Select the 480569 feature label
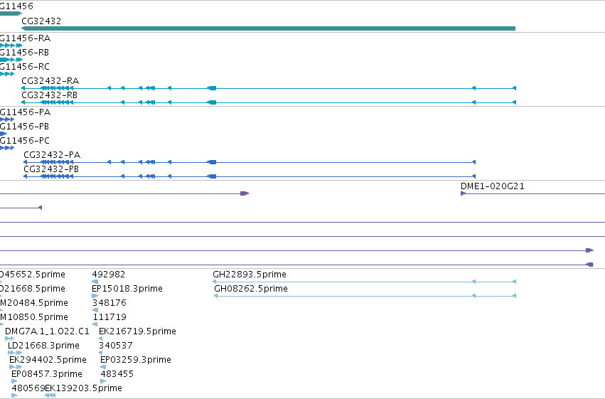The width and height of the screenshot is (605, 399). (28, 388)
